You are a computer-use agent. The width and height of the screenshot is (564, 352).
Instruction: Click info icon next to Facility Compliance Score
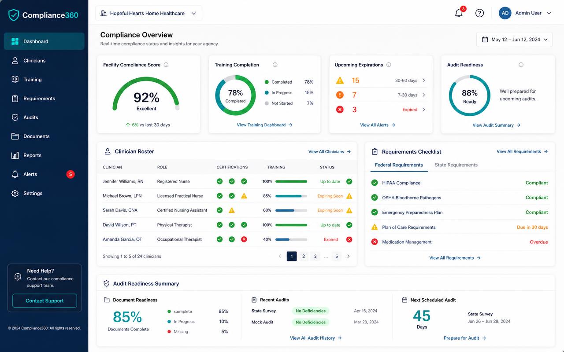166,65
